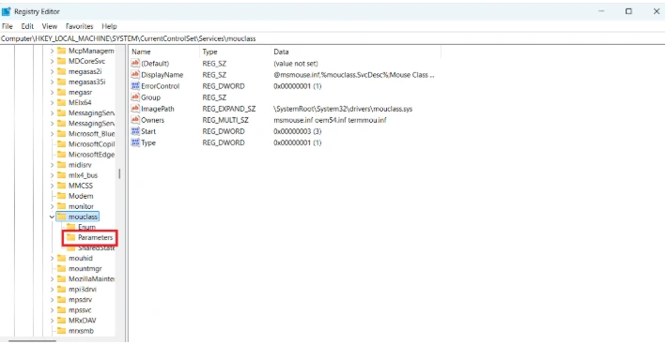Click the folder icon beside midisrv key
666x344 pixels.
pyautogui.click(x=62, y=165)
